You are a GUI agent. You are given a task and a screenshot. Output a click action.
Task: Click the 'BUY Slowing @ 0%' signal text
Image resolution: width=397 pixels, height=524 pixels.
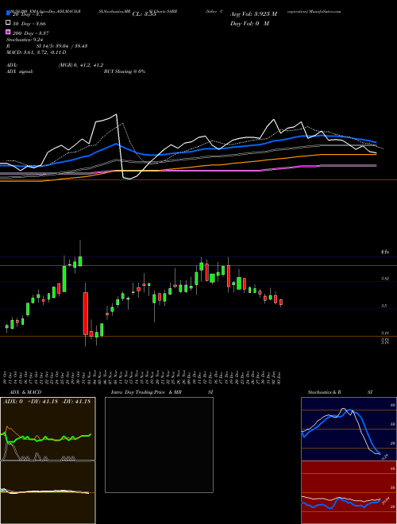tap(125, 71)
